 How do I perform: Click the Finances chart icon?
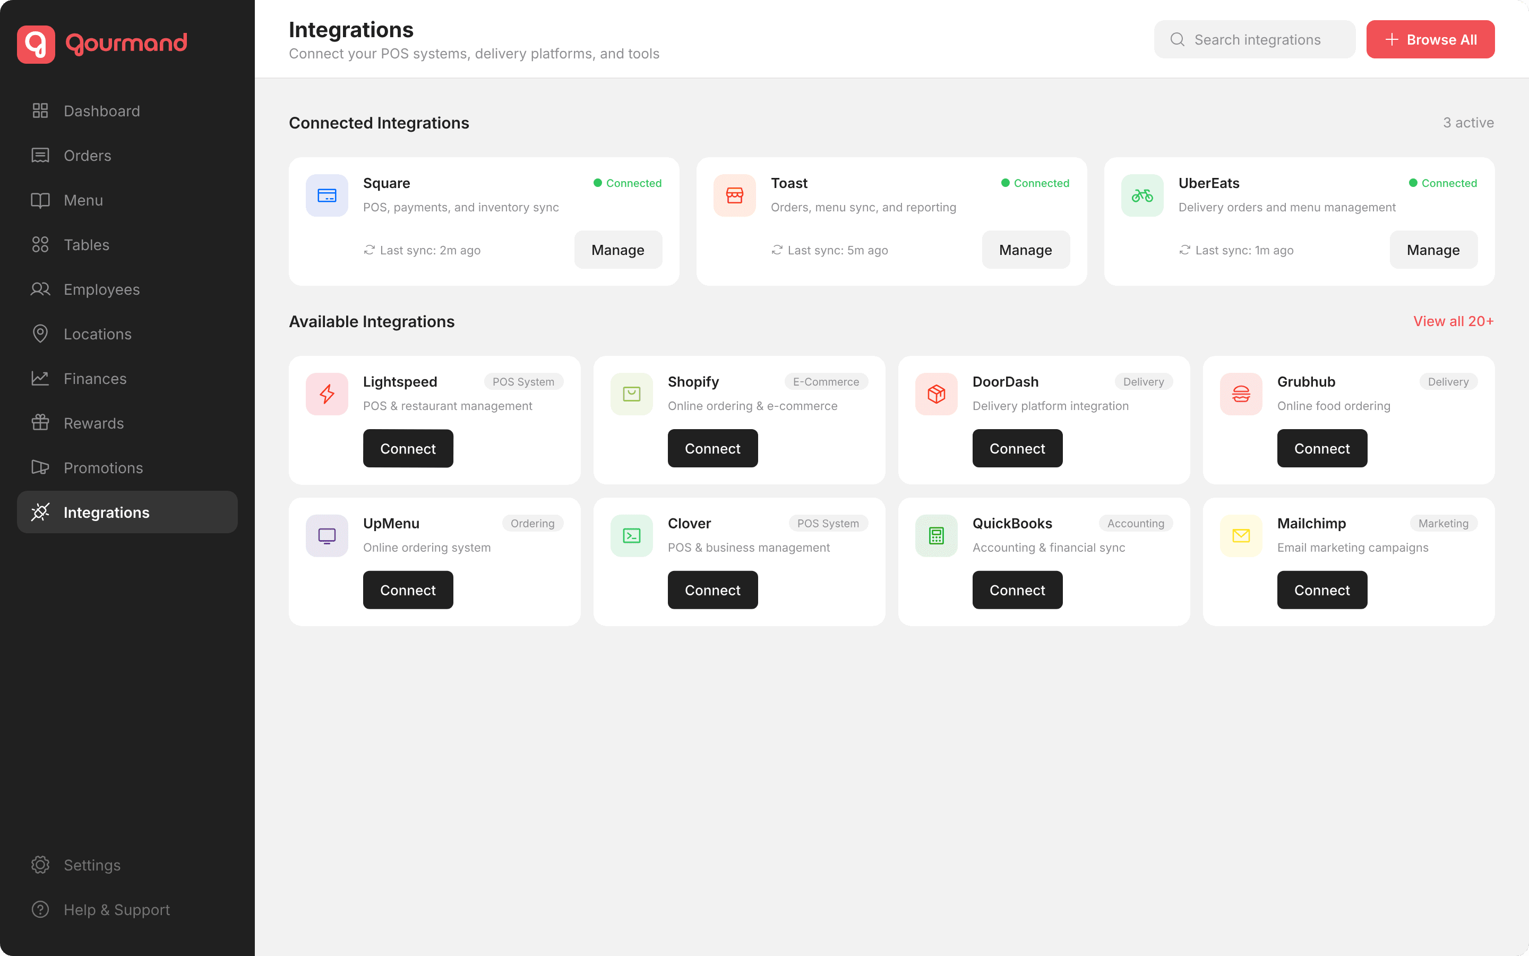[x=40, y=379]
